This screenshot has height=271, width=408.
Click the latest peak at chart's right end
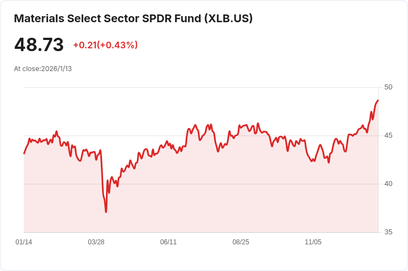coord(378,100)
